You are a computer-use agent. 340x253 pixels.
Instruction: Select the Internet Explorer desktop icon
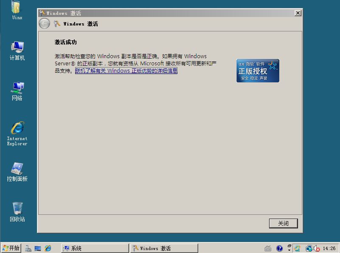point(17,134)
